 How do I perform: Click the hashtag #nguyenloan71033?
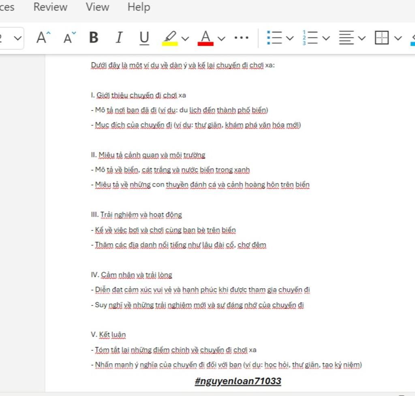[238, 381]
